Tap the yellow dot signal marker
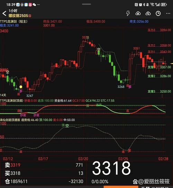173x188 pixels. pos(21,87)
